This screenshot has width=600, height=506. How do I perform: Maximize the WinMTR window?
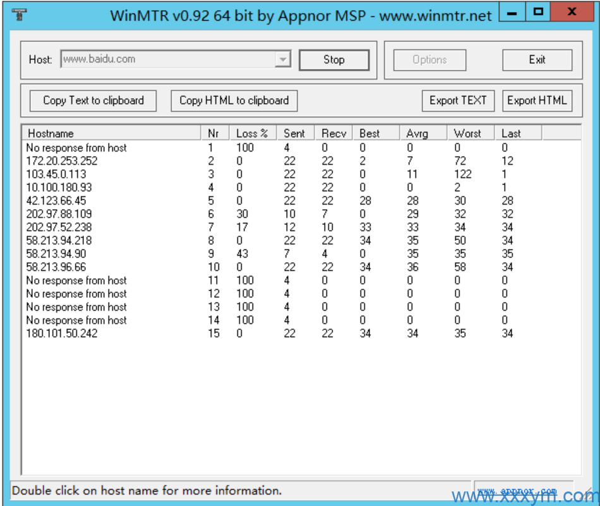coord(538,12)
